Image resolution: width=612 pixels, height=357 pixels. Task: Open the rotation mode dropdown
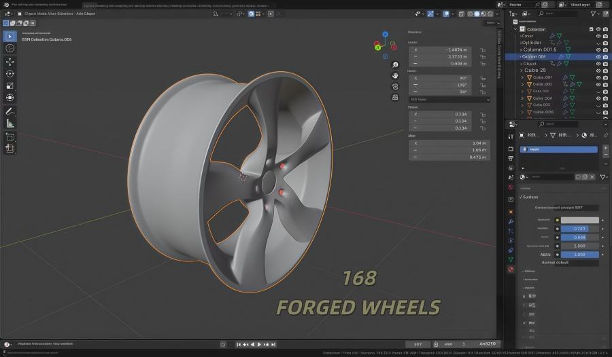(x=449, y=99)
